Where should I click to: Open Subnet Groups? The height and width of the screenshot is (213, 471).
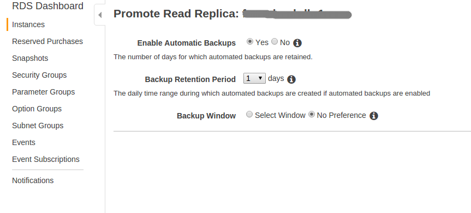point(38,126)
